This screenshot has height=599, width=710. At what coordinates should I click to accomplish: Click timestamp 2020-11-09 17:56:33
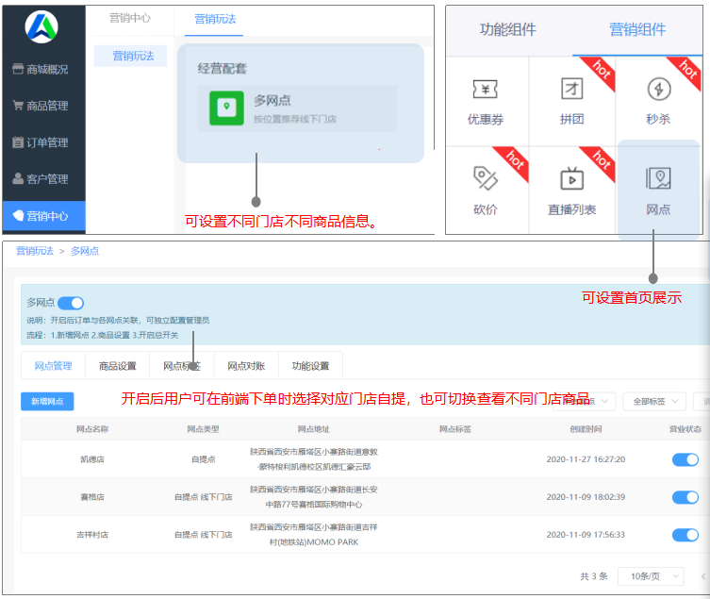click(586, 535)
